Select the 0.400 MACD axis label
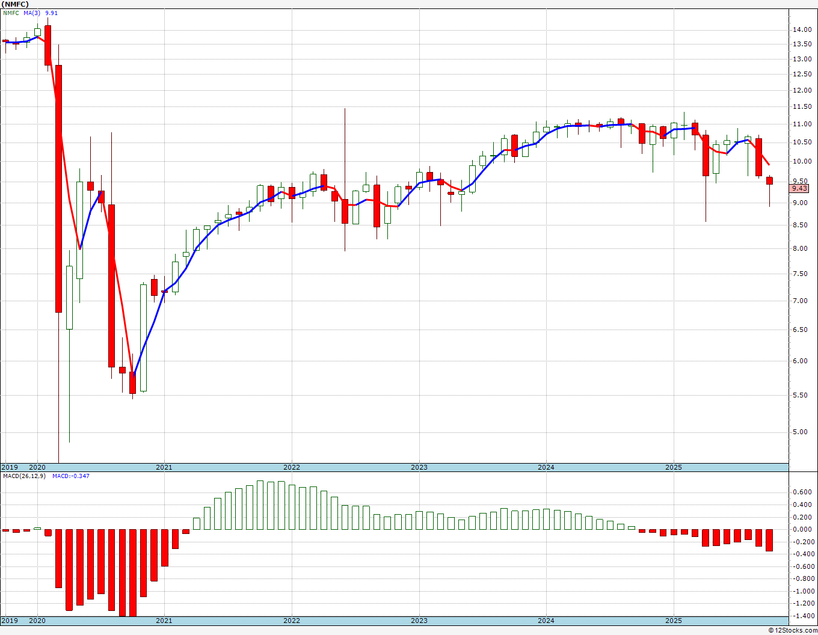Image resolution: width=818 pixels, height=635 pixels. click(x=802, y=504)
